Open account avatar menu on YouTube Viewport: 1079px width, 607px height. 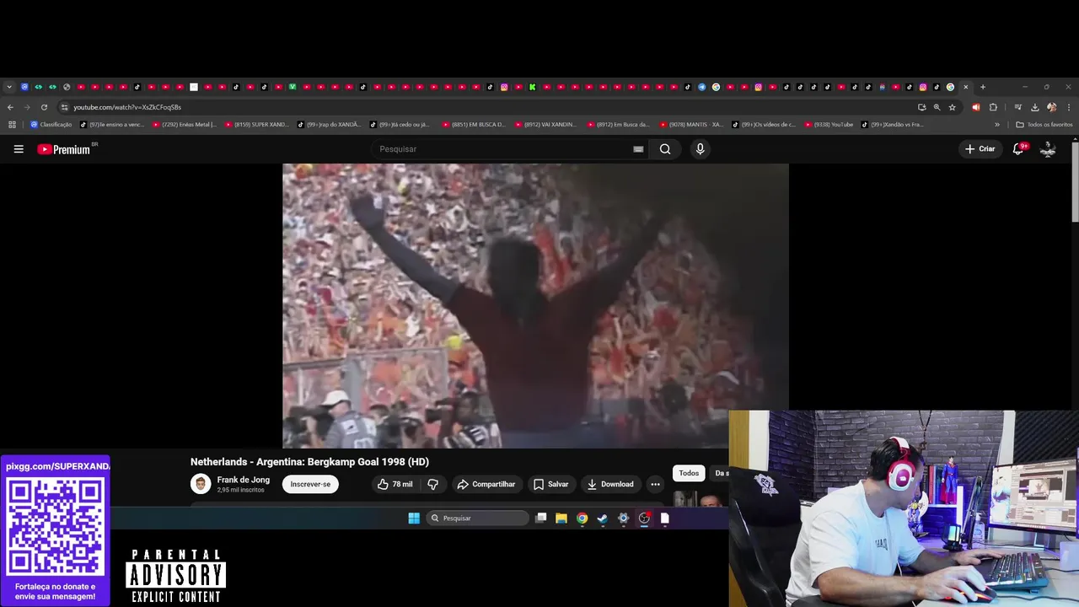tap(1048, 149)
